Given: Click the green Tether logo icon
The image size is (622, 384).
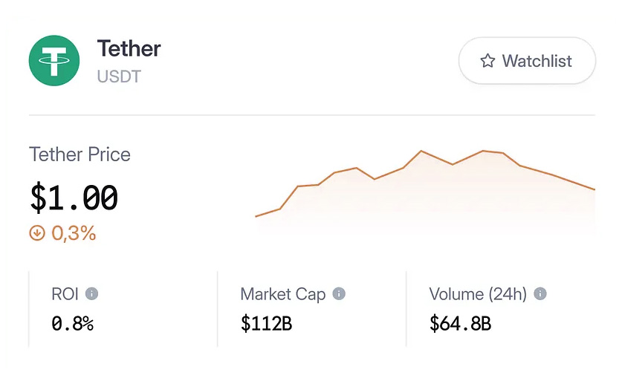Looking at the screenshot, I should point(54,59).
